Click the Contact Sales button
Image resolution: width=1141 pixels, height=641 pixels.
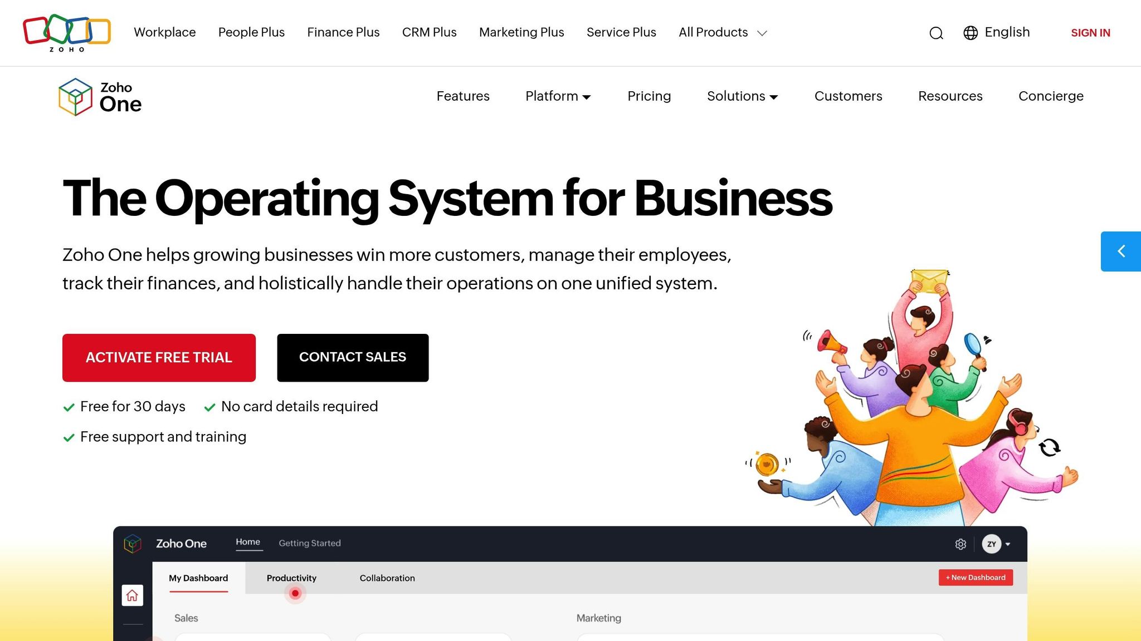click(x=352, y=357)
